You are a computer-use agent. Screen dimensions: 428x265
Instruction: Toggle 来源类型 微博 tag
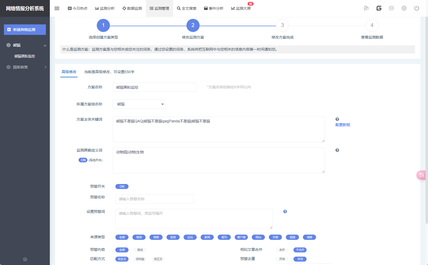tap(156, 237)
